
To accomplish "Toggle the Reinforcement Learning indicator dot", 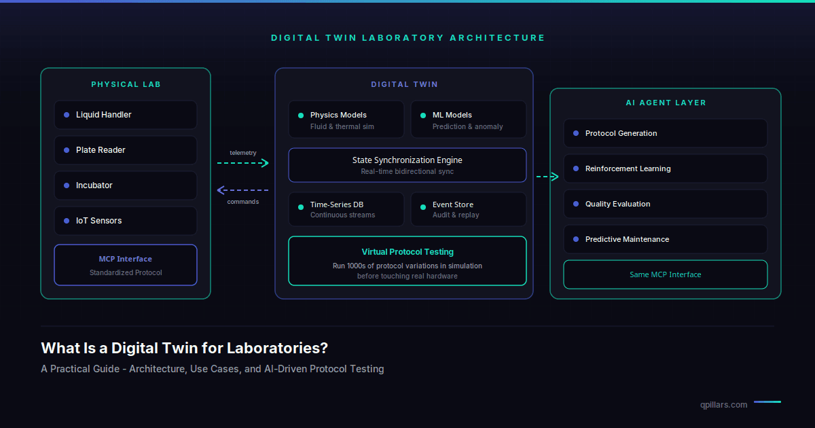I will pos(576,168).
